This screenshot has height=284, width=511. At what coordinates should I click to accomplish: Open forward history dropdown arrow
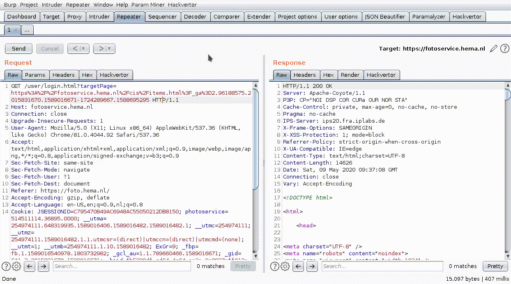(x=110, y=48)
